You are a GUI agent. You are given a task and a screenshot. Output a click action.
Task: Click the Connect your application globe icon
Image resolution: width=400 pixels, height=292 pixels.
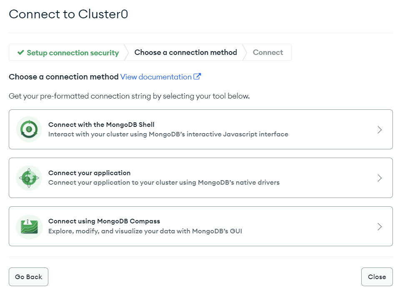pos(29,178)
